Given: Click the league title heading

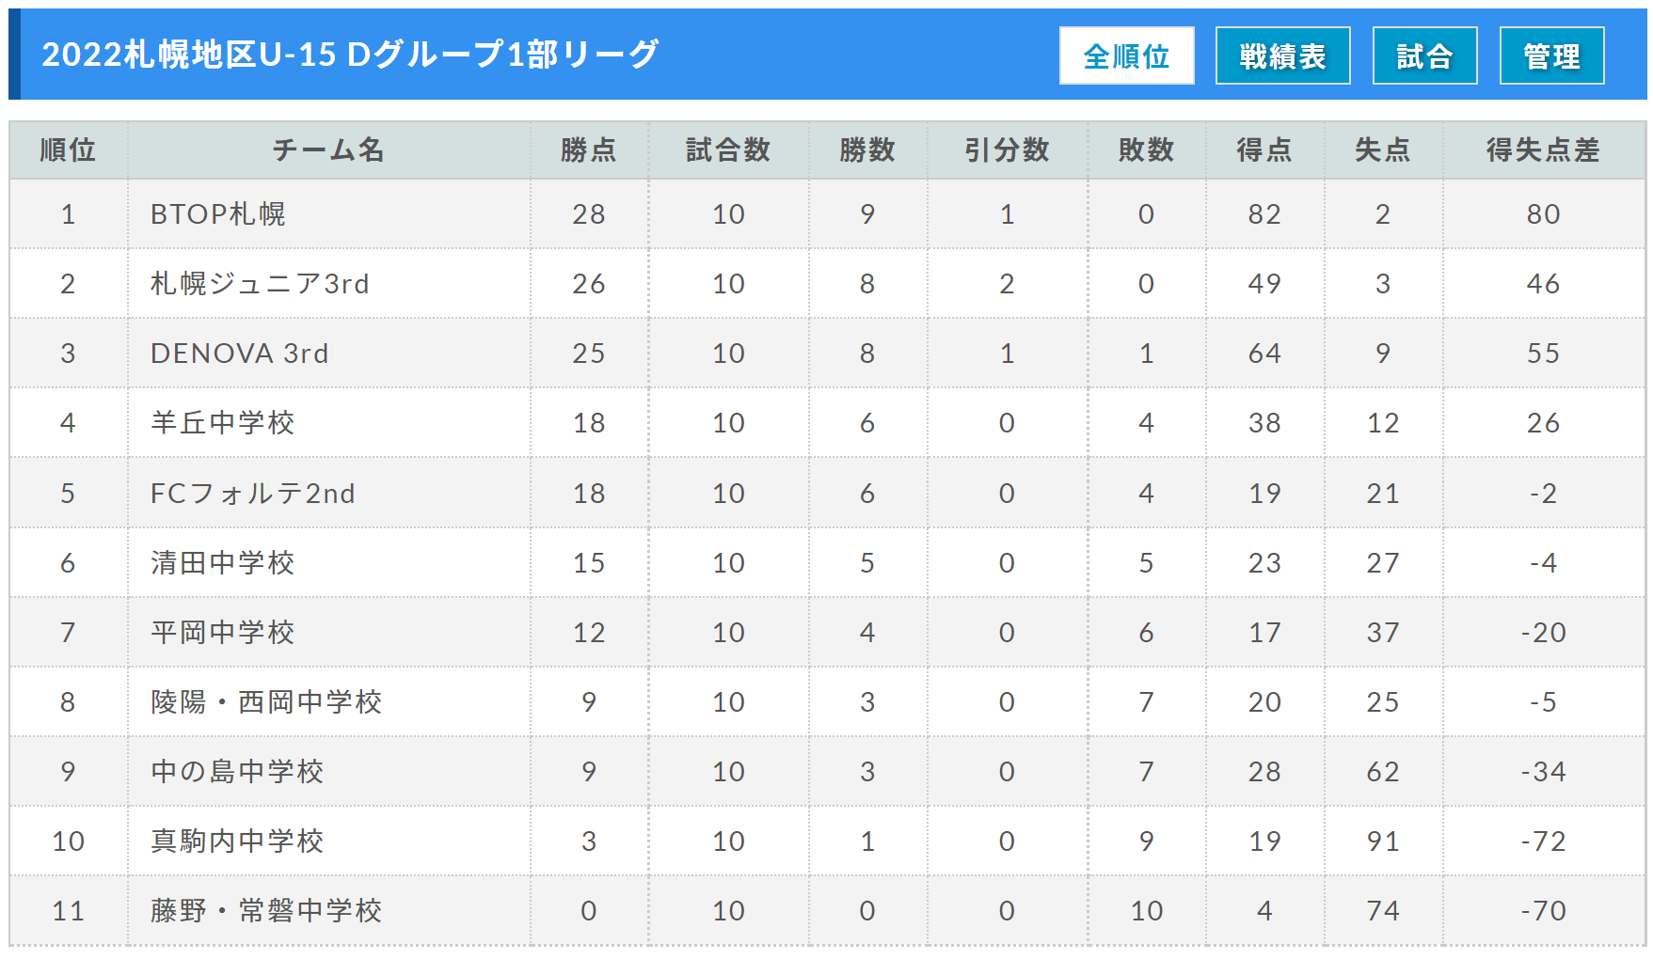Looking at the screenshot, I should point(350,55).
